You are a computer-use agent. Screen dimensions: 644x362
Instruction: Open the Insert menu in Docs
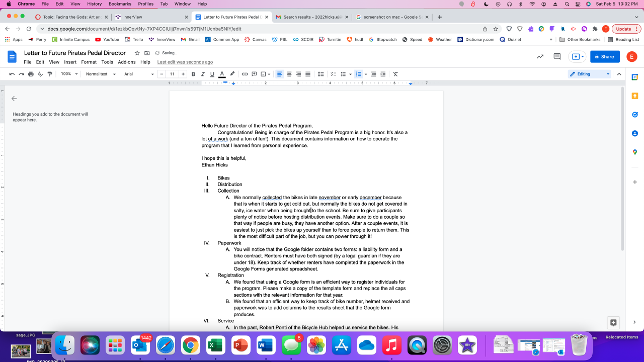click(x=70, y=62)
